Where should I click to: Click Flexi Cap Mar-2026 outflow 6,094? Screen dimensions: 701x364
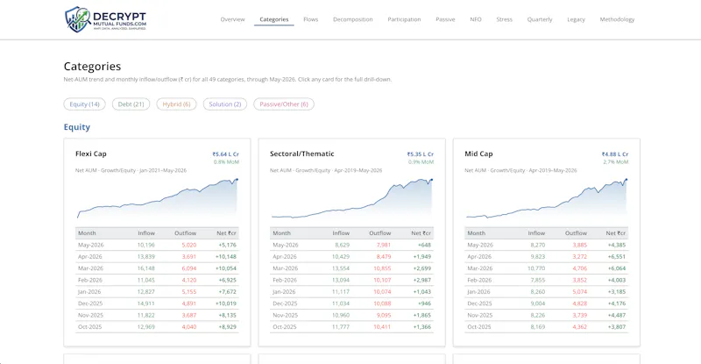189,268
